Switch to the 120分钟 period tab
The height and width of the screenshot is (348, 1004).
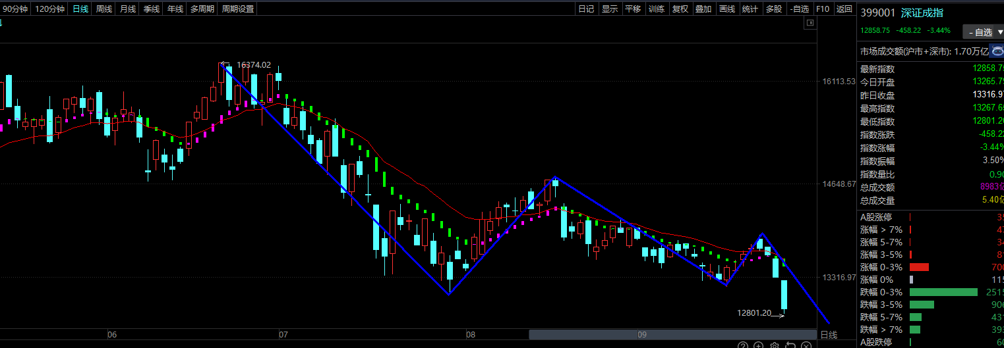point(50,9)
